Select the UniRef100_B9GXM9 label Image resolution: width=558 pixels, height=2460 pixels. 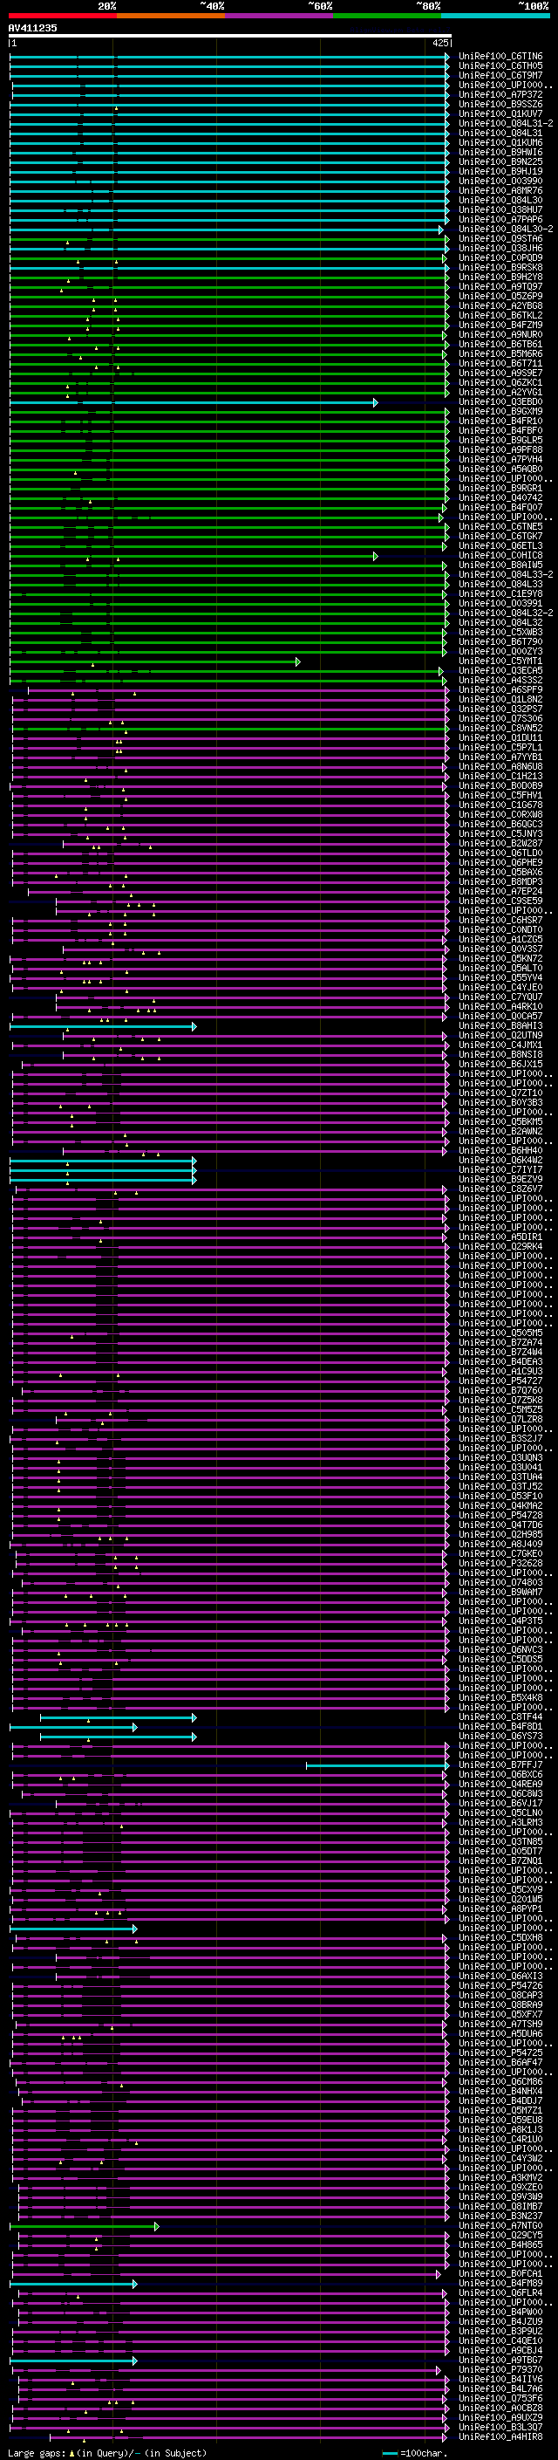500,412
